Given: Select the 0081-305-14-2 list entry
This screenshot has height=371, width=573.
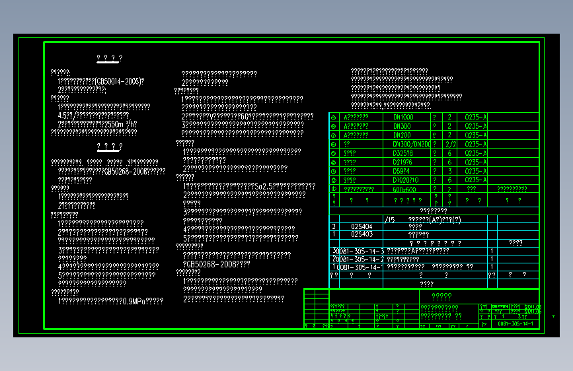Looking at the screenshot, I should pyautogui.click(x=360, y=259).
